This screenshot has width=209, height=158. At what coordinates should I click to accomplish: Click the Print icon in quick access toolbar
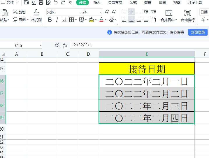(x=41, y=2)
